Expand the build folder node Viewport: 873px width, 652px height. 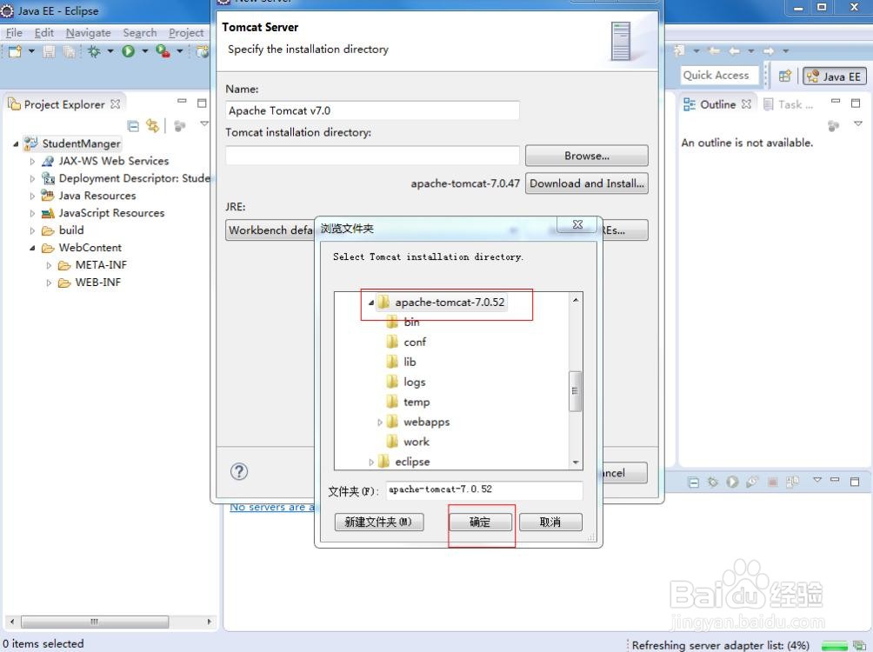32,230
